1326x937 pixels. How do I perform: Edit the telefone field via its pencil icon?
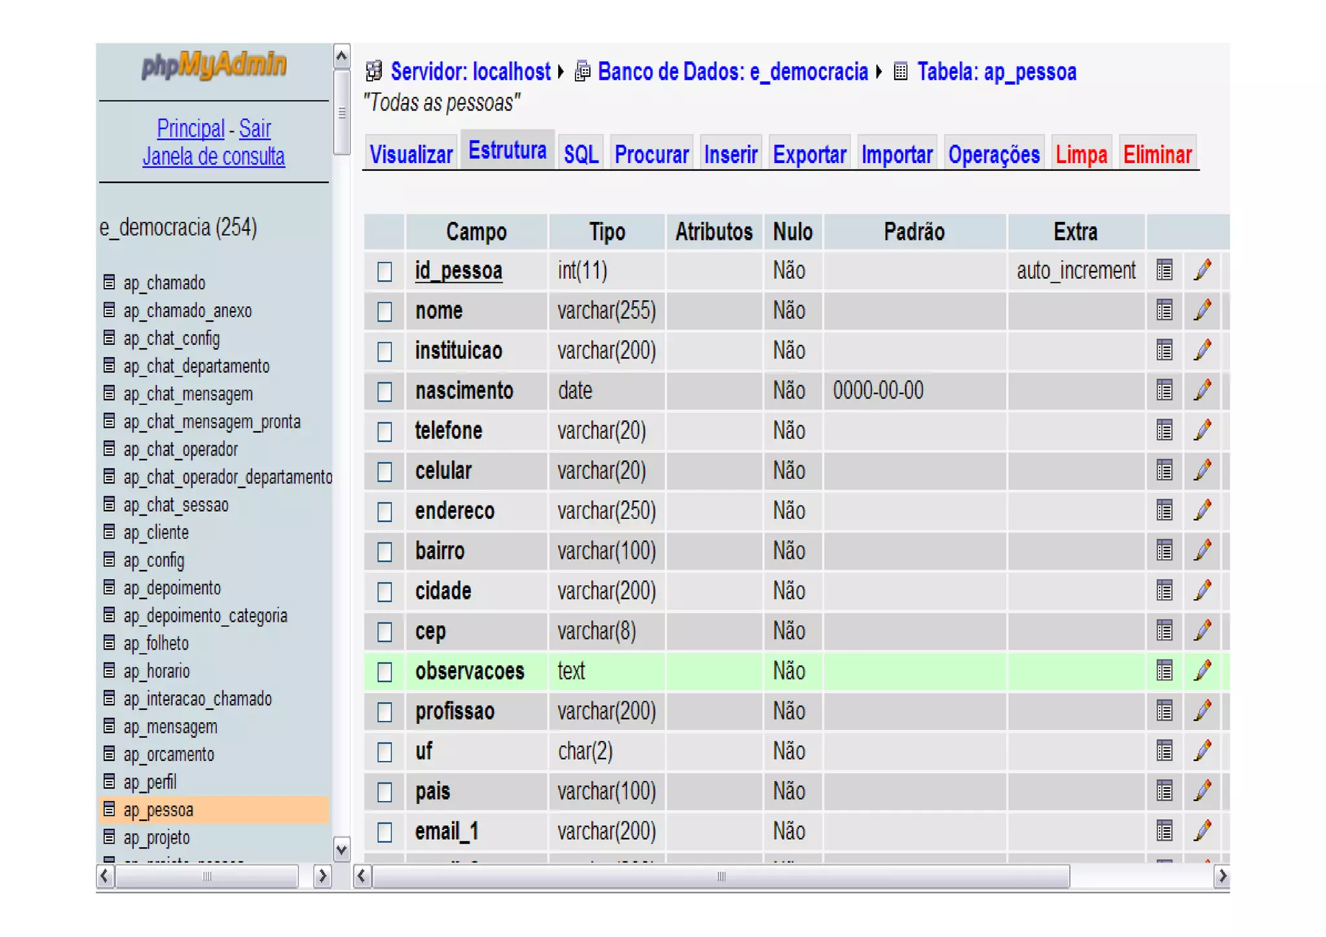point(1202,430)
